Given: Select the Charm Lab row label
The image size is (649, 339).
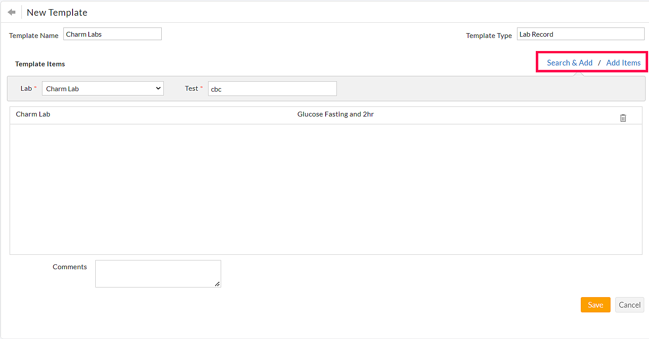Looking at the screenshot, I should (x=33, y=114).
